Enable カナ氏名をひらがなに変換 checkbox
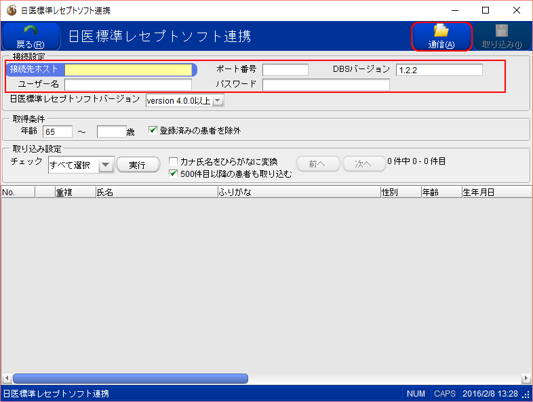Image resolution: width=533 pixels, height=402 pixels. [x=174, y=161]
